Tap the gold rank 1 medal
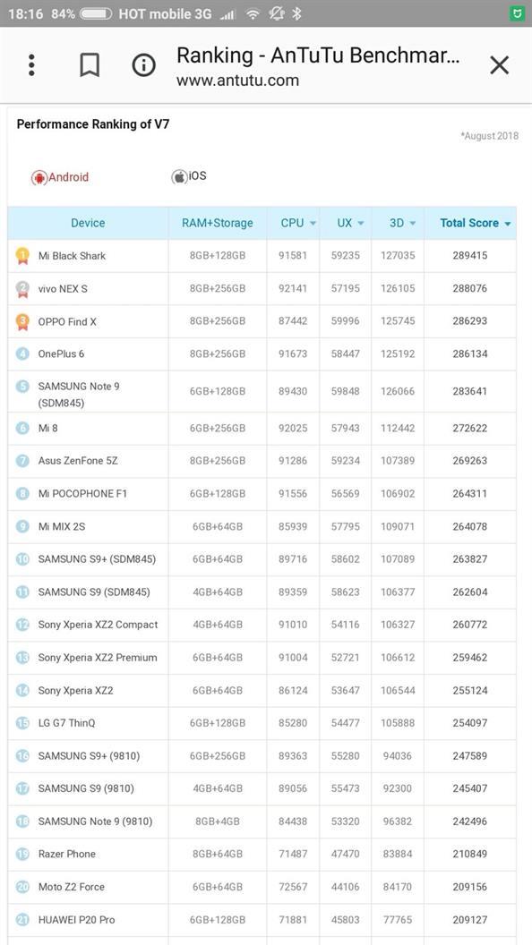 [x=22, y=256]
